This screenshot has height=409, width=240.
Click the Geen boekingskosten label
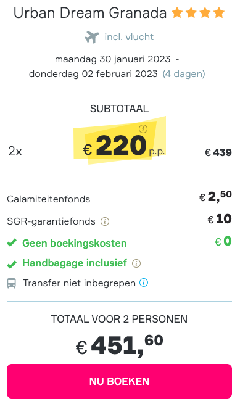coord(75,244)
